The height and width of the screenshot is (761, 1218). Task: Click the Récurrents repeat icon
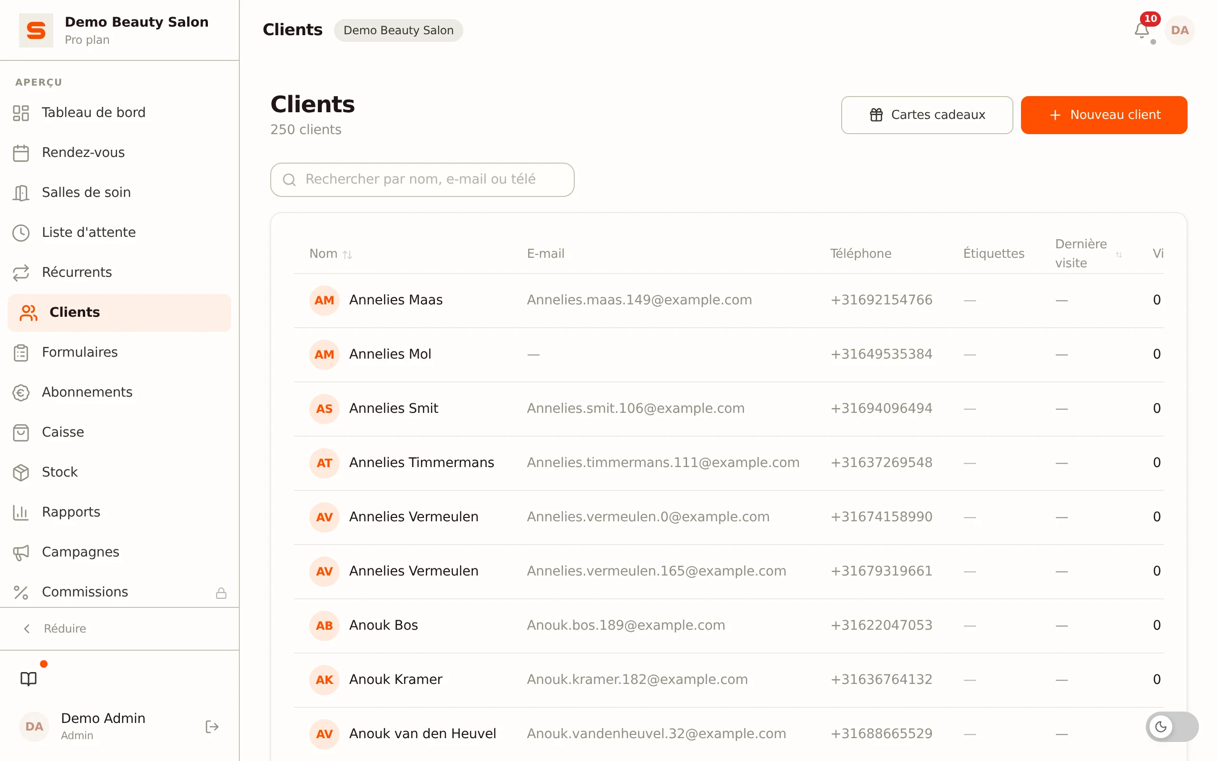[20, 272]
